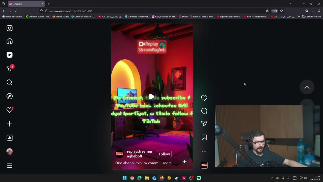This screenshot has height=182, width=323.
Task: Close the Instagram tab
Action: click(x=42, y=4)
